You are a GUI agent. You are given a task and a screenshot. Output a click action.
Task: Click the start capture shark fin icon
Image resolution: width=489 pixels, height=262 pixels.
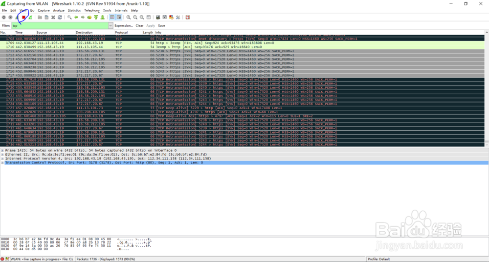click(x=17, y=18)
